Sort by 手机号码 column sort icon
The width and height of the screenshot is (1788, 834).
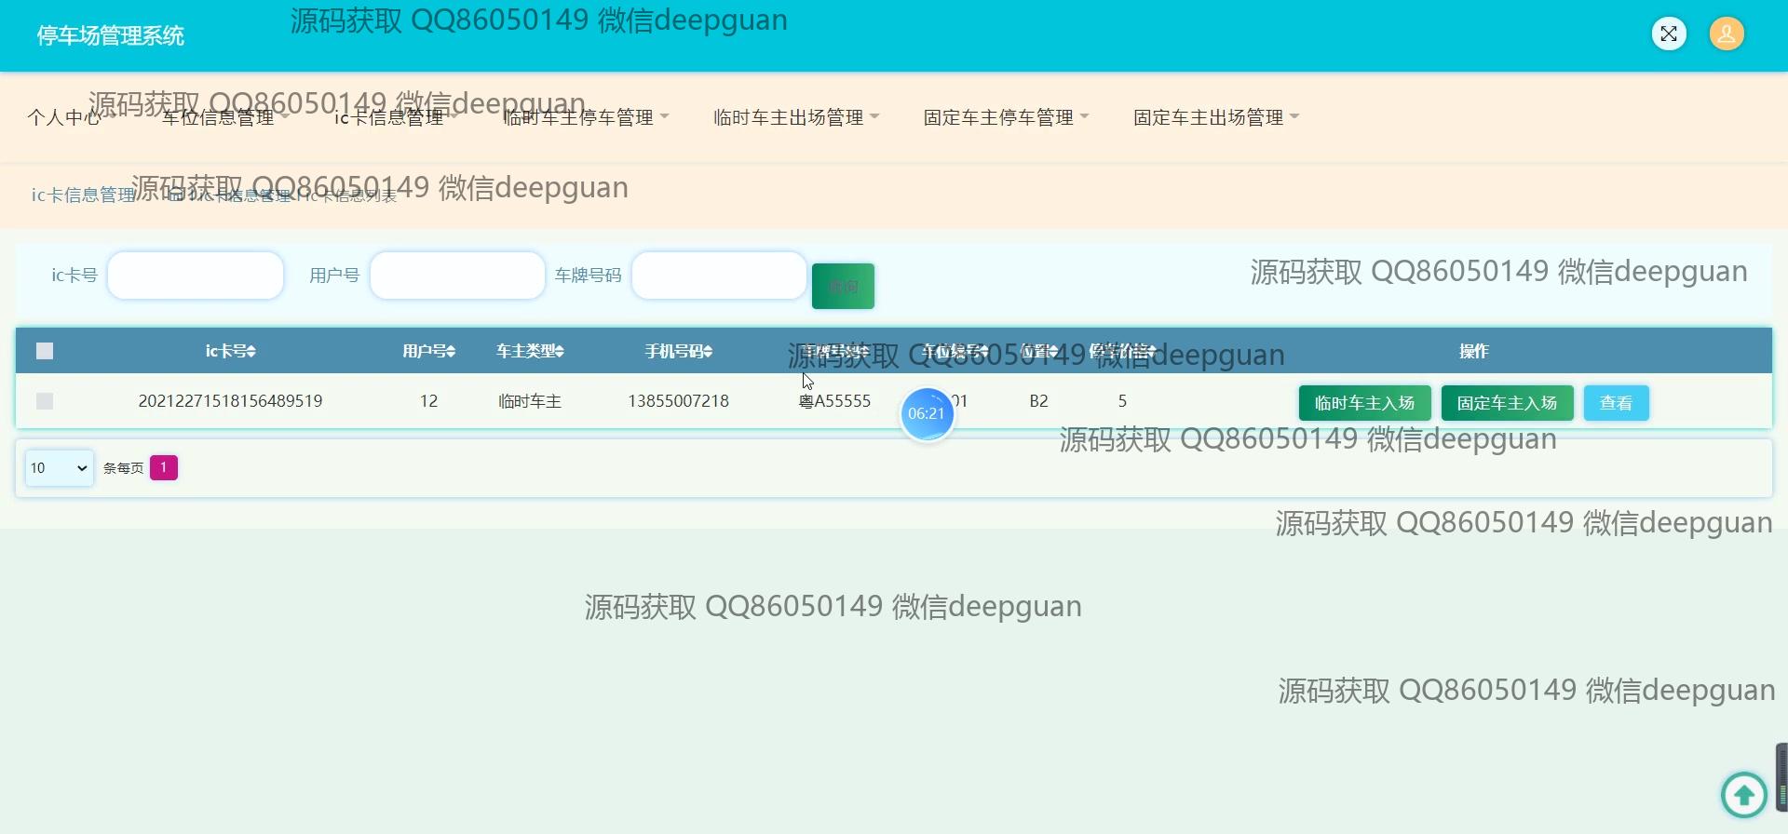(708, 352)
